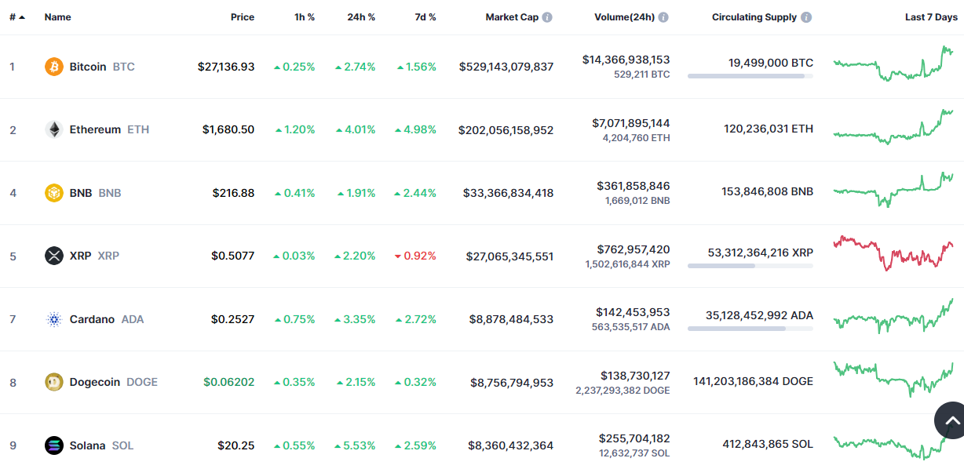Open BNB's 7-day sparkline chart
The image size is (964, 469).
tap(893, 190)
